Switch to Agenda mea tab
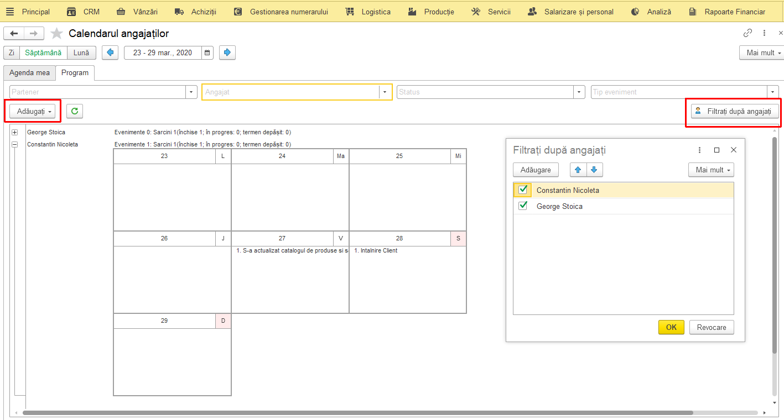 (x=29, y=72)
